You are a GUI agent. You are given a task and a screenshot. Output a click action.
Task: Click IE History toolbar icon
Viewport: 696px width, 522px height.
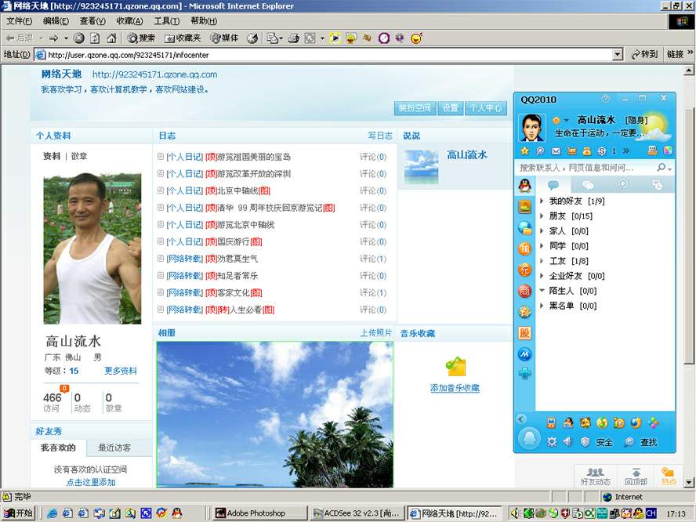point(252,38)
